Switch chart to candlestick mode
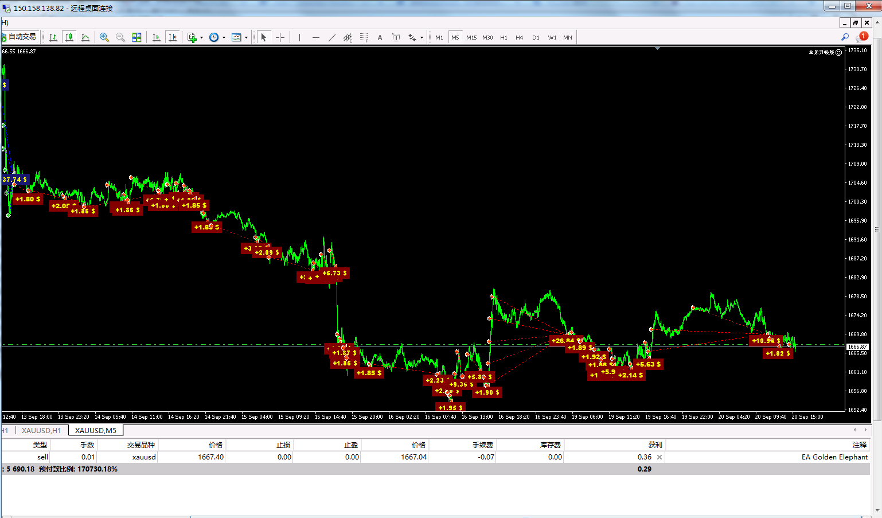 (69, 37)
